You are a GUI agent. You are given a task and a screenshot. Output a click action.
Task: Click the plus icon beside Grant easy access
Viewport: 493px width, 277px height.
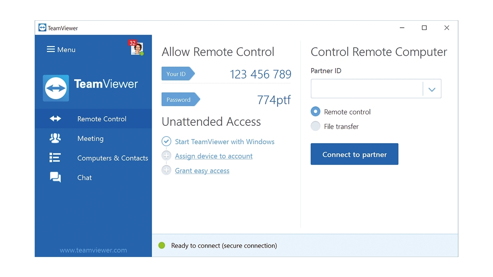tap(166, 170)
